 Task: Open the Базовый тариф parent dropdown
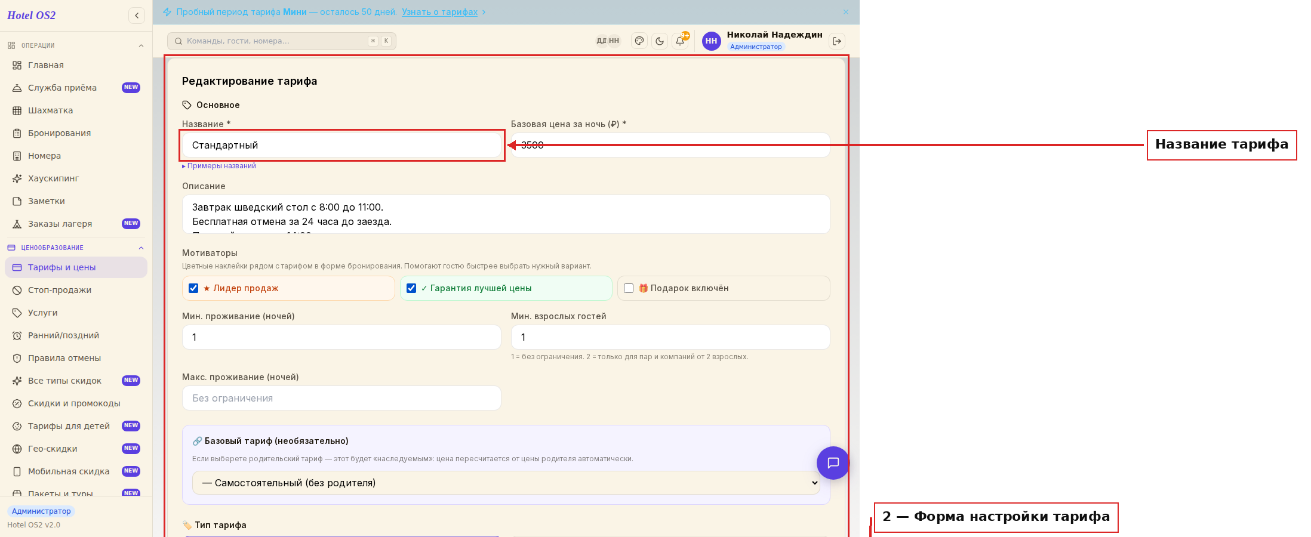(506, 483)
